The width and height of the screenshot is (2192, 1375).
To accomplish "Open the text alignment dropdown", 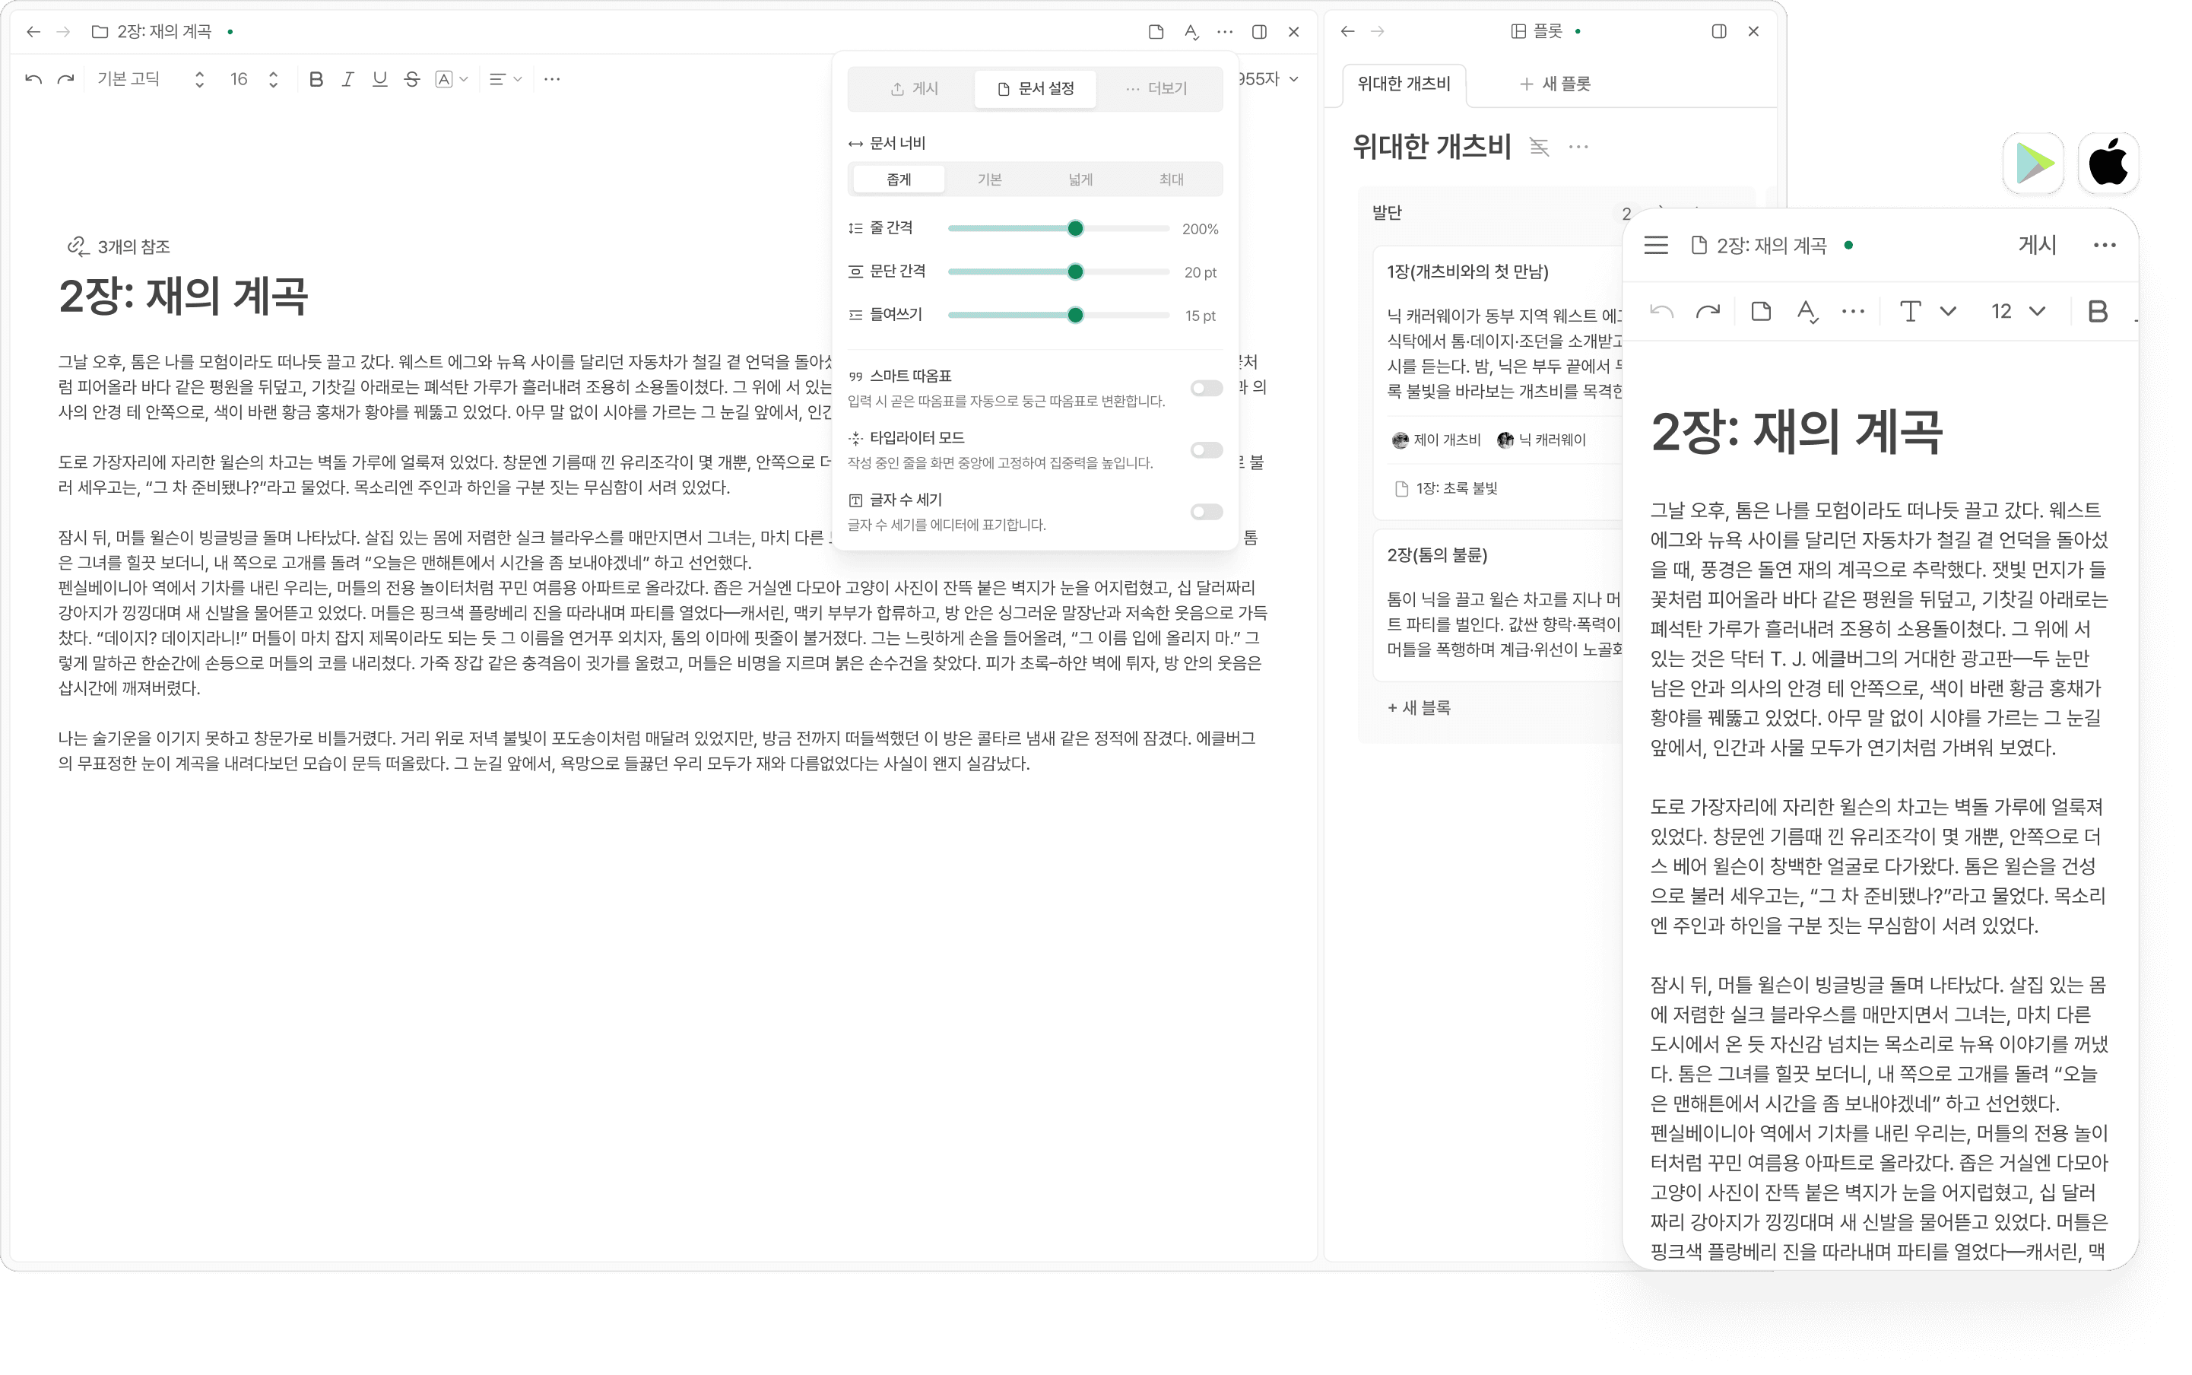I will (x=505, y=79).
